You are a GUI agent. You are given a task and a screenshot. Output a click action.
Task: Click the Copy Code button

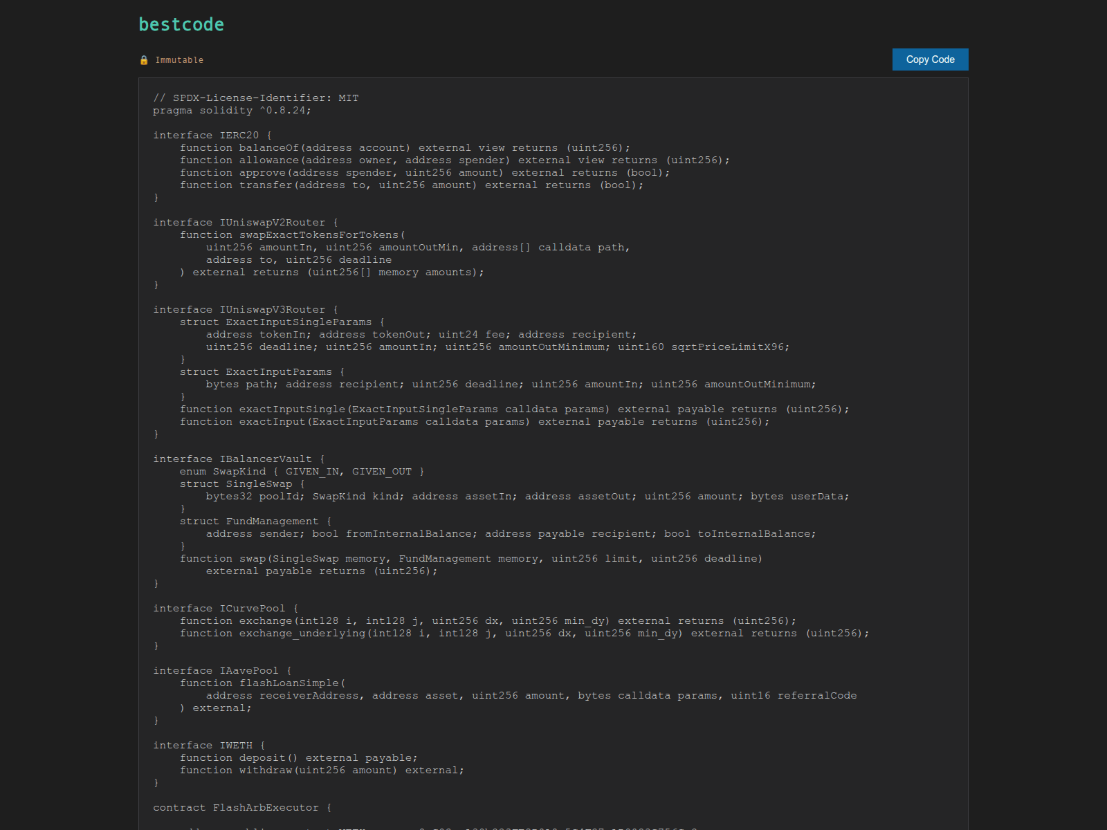click(x=930, y=59)
